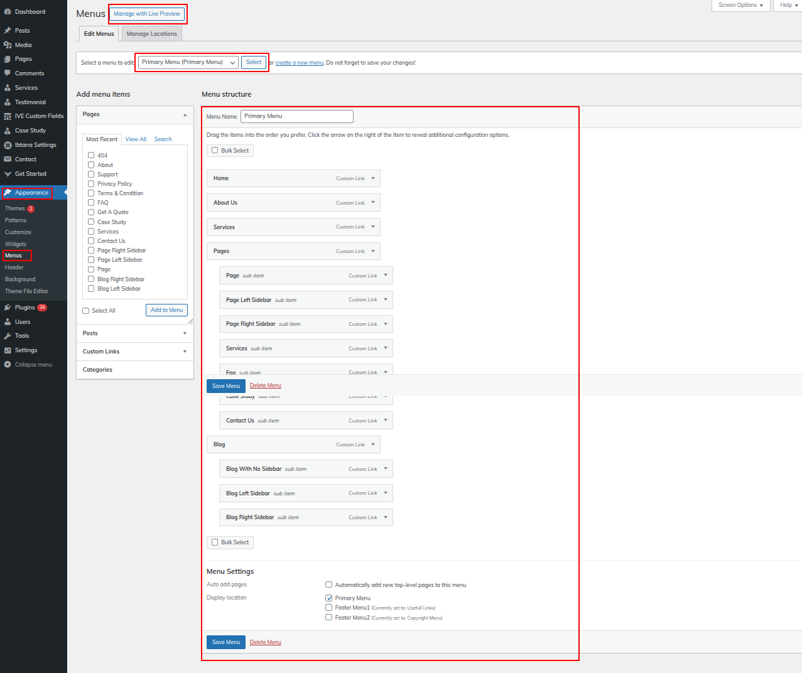802x673 pixels.
Task: Expand the Home menu item options
Action: [x=373, y=178]
